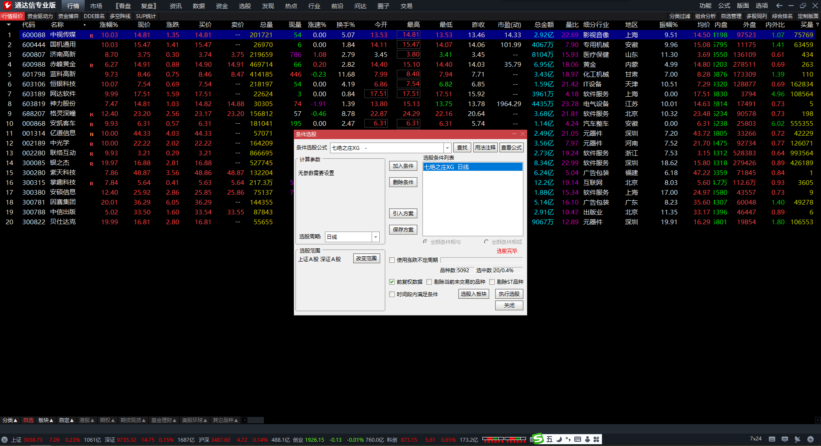Uncheck the 前复权数据 checkbox

coord(392,282)
